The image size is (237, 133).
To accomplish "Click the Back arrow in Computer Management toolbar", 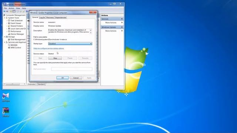I will (x=4, y=11).
